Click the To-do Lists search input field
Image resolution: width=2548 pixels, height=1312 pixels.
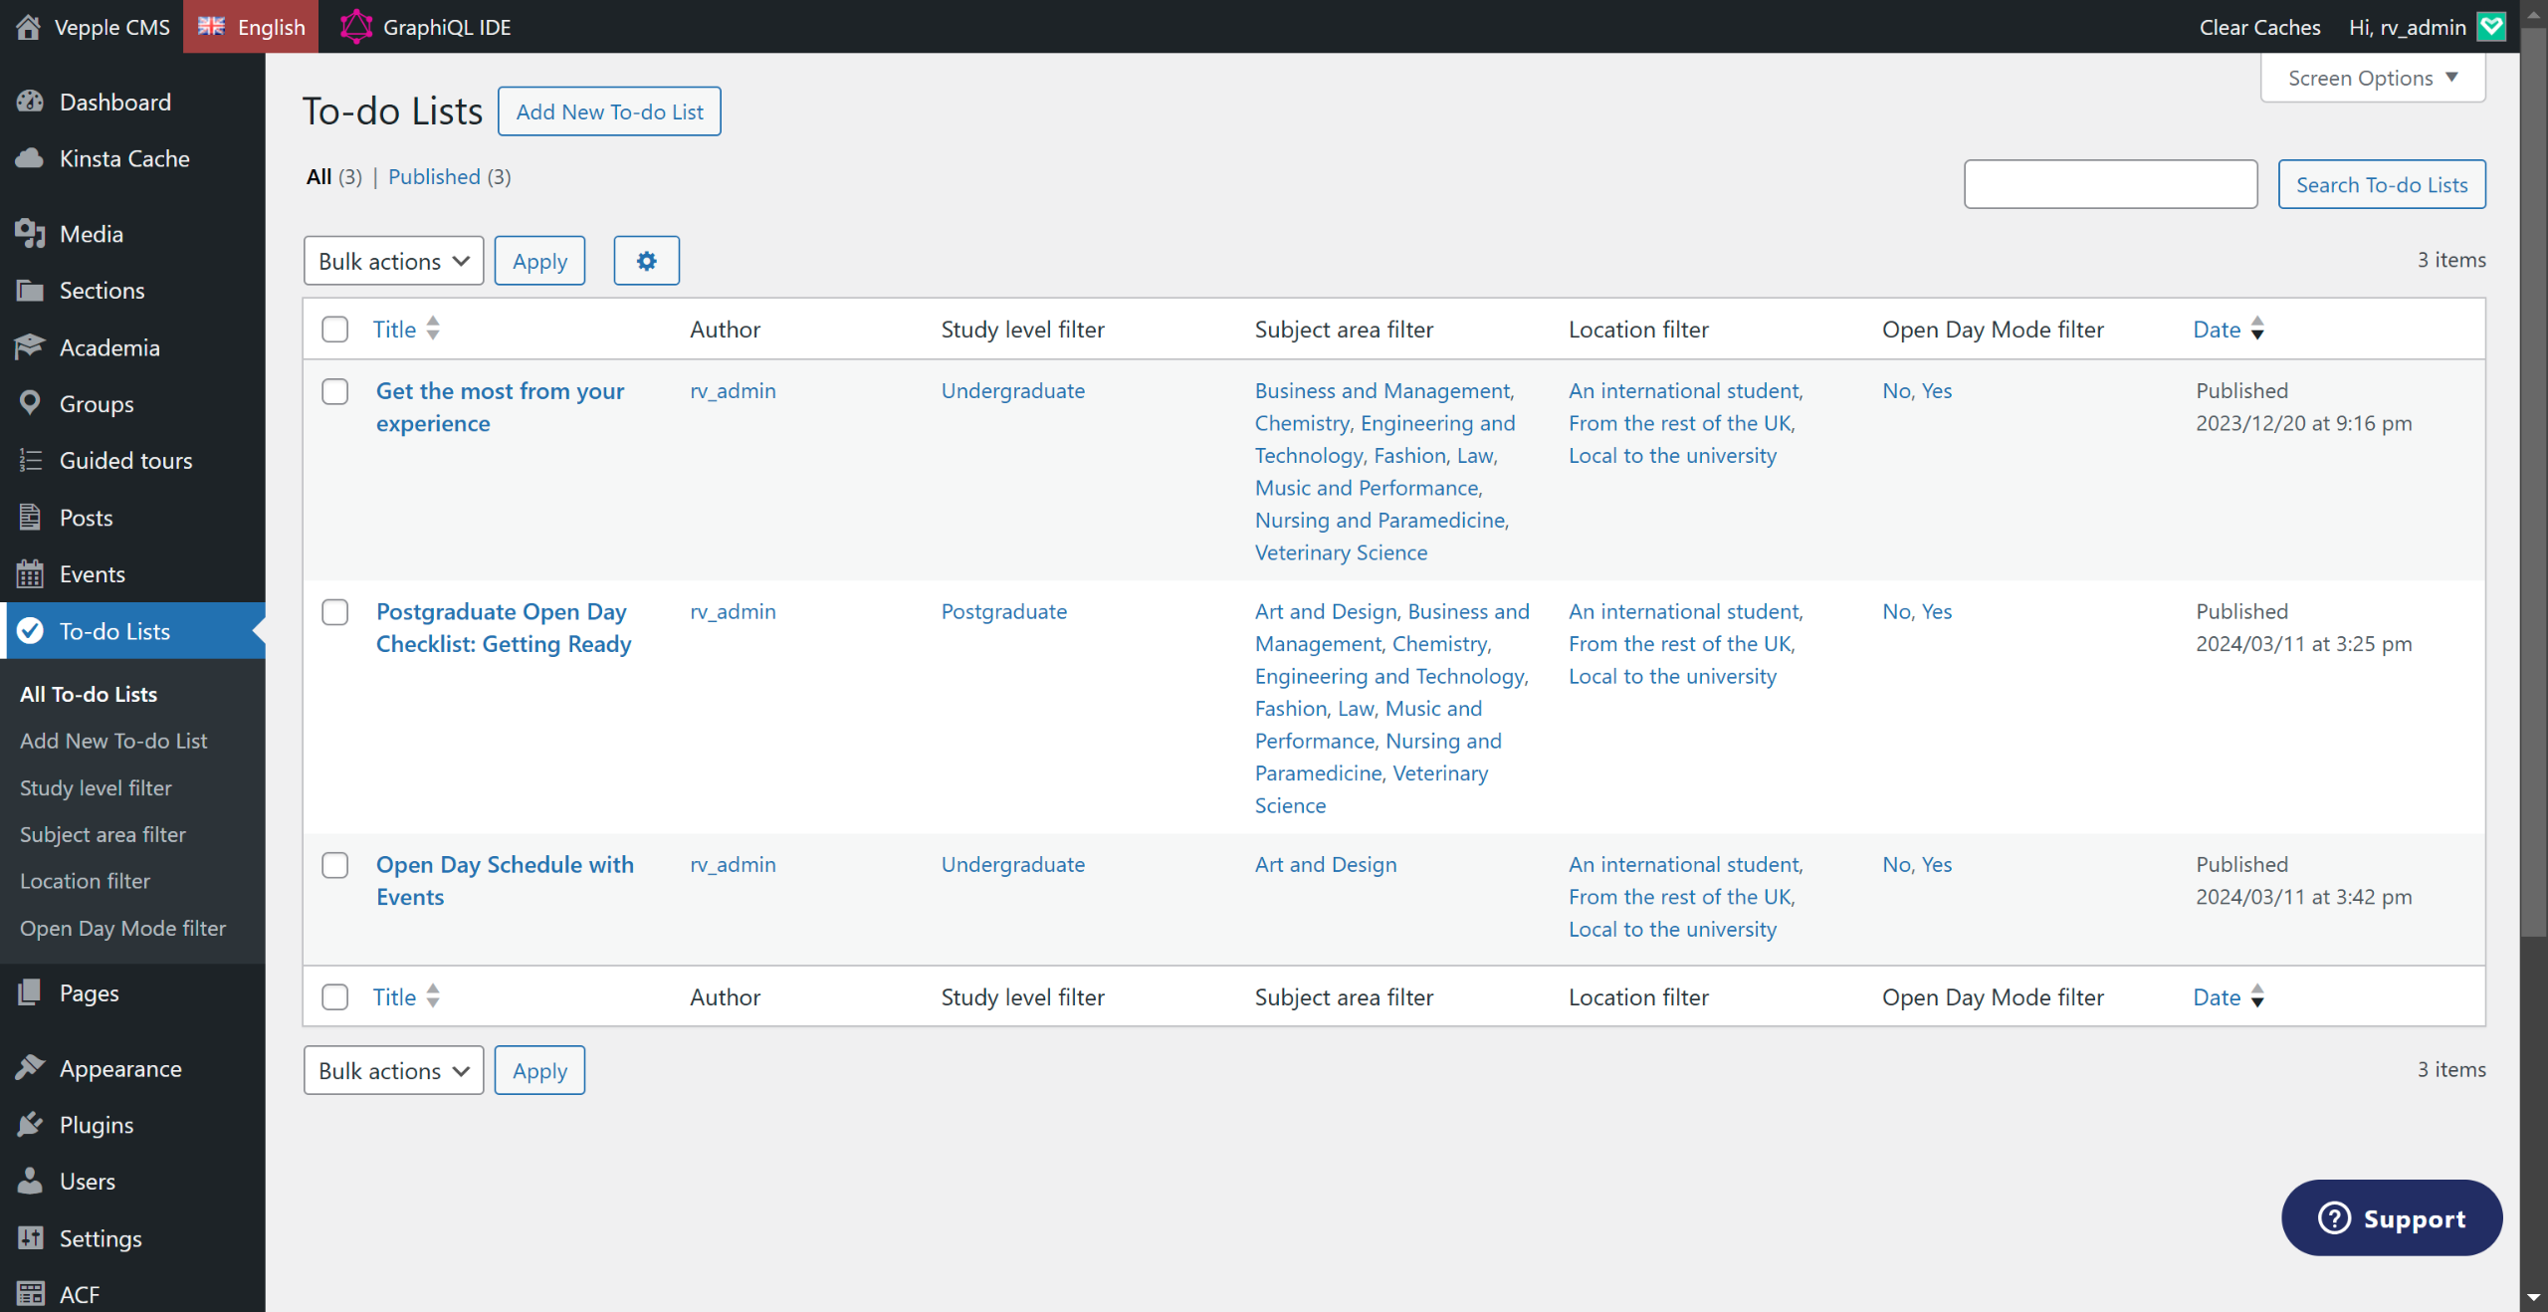point(2110,184)
